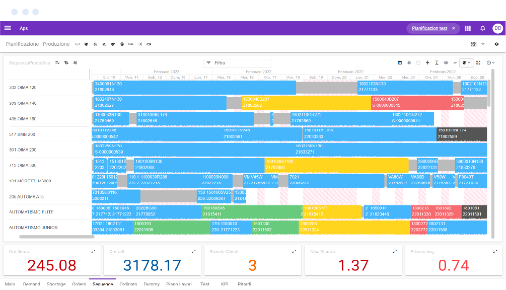This screenshot has height=290, width=506.
Task: Open the color palette dropdown
Action: click(466, 63)
